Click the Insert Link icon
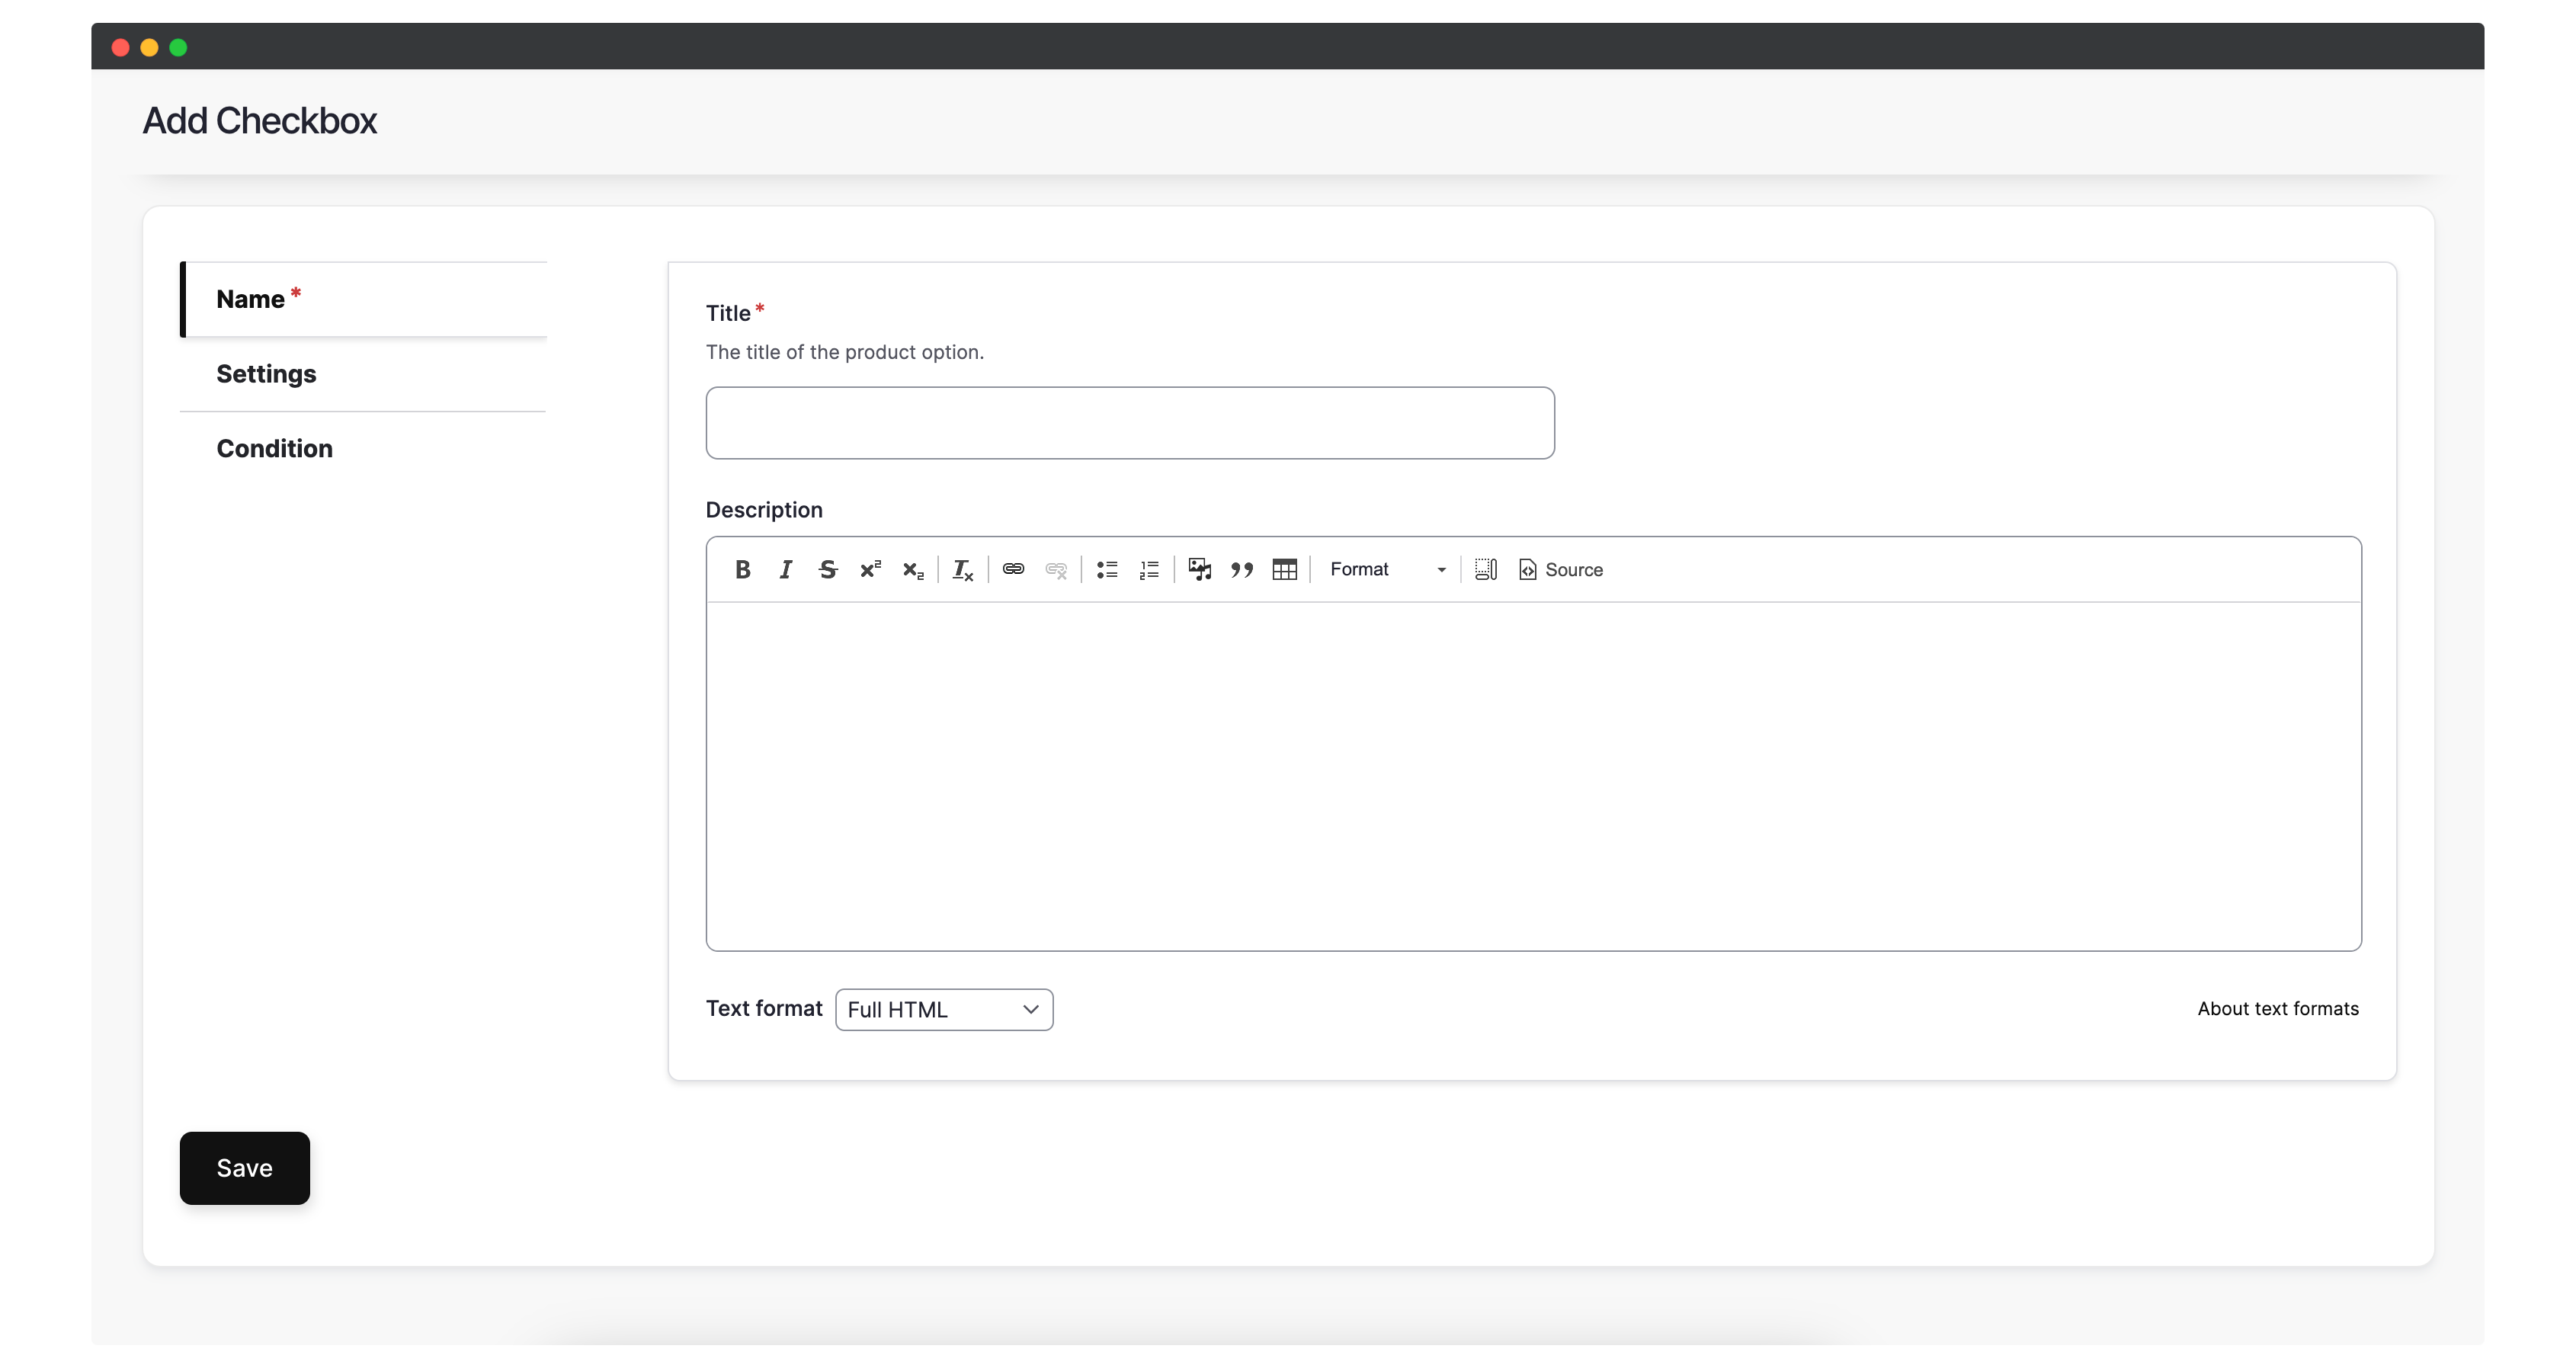 [1014, 569]
